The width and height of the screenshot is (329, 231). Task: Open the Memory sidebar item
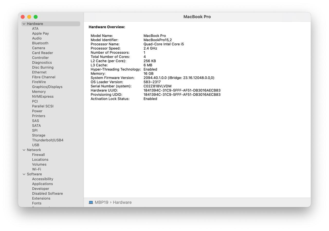[39, 92]
